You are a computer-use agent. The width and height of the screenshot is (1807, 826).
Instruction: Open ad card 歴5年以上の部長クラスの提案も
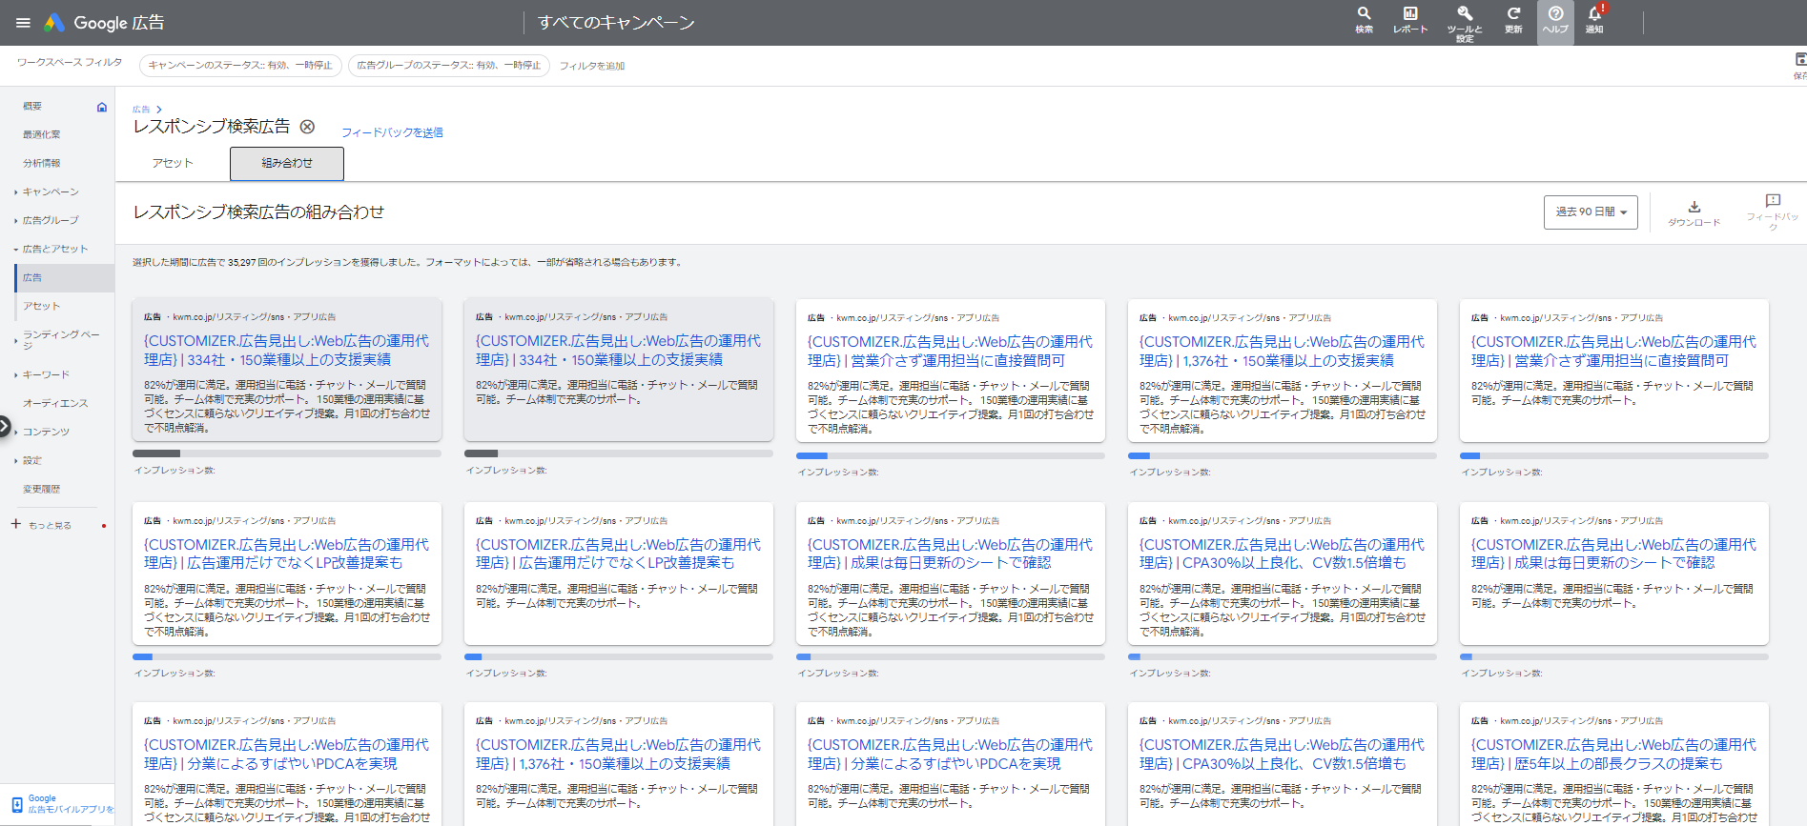tap(1614, 764)
